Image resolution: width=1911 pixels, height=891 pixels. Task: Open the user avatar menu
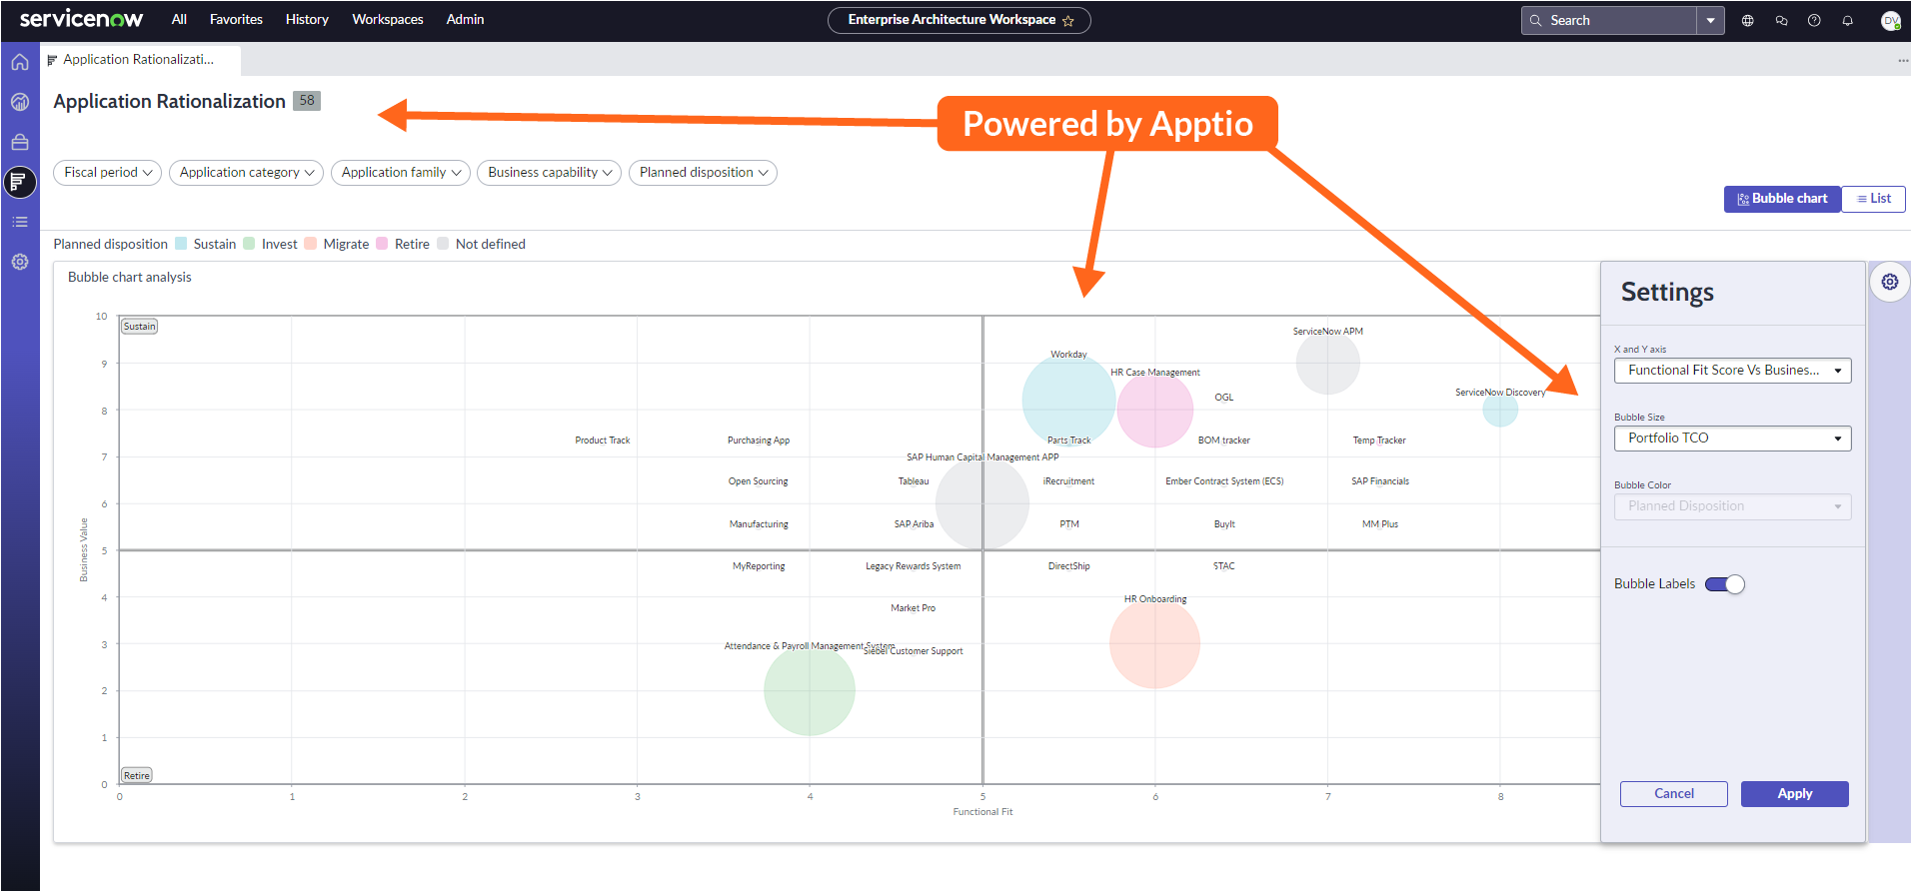[1890, 20]
